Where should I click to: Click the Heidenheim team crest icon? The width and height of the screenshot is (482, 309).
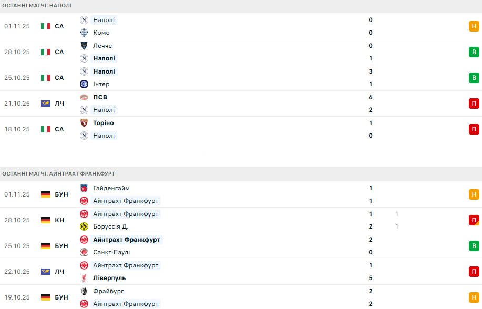pos(84,188)
